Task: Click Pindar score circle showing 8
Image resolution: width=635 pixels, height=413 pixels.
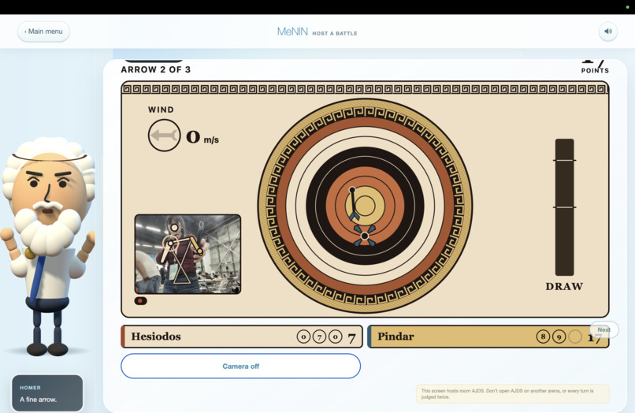Action: (x=543, y=337)
